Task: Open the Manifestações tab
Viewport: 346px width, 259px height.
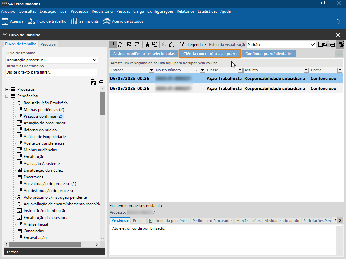Action: point(248,221)
